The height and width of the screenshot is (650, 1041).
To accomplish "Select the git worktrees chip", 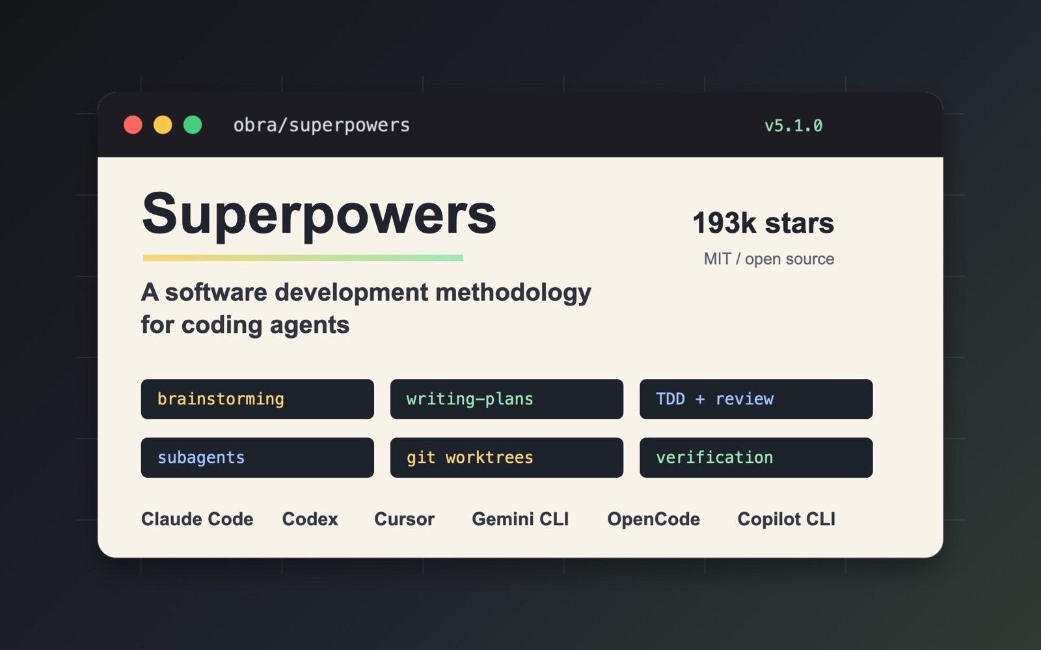I will click(507, 458).
